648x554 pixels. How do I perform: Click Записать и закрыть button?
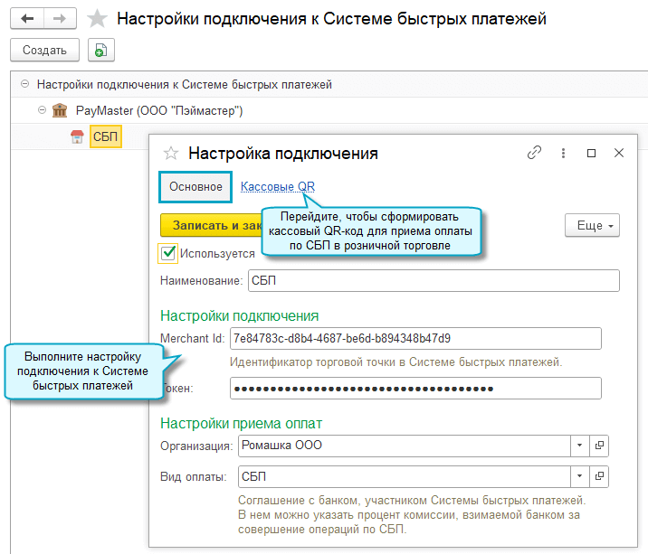coord(211,225)
